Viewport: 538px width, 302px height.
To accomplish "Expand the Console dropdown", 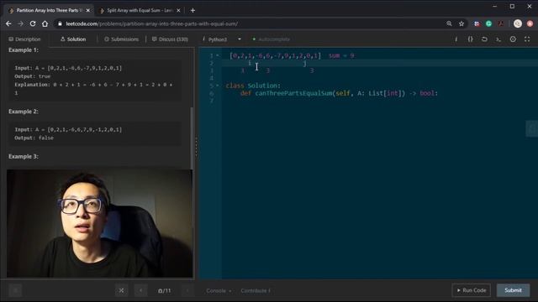I will 219,291.
